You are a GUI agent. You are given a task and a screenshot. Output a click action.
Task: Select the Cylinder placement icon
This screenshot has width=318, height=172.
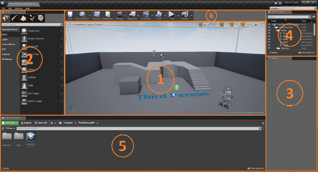point(24,77)
